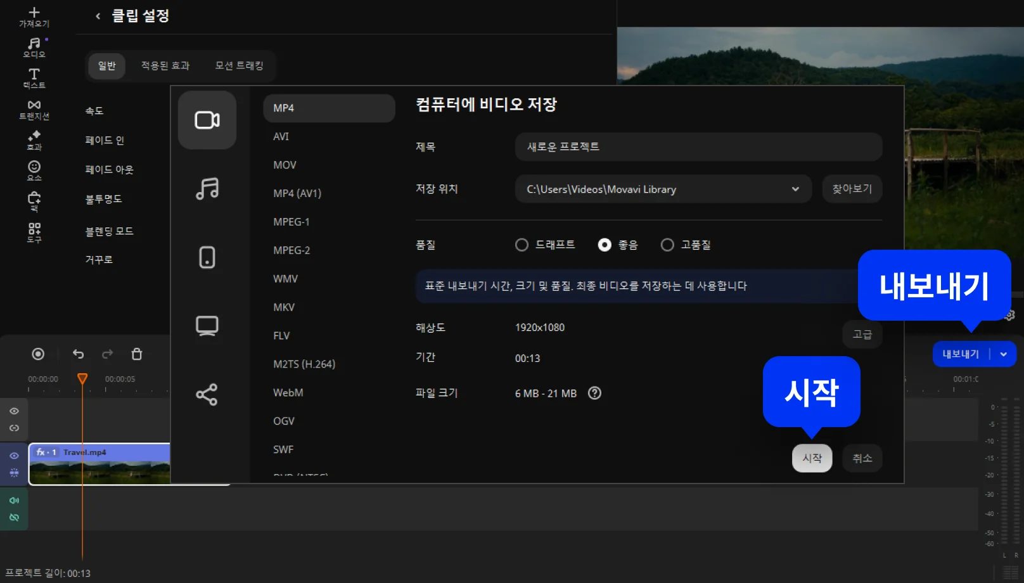Switch to the Motion Tracking (모션 트래킹) tab
This screenshot has width=1024, height=583.
click(239, 66)
